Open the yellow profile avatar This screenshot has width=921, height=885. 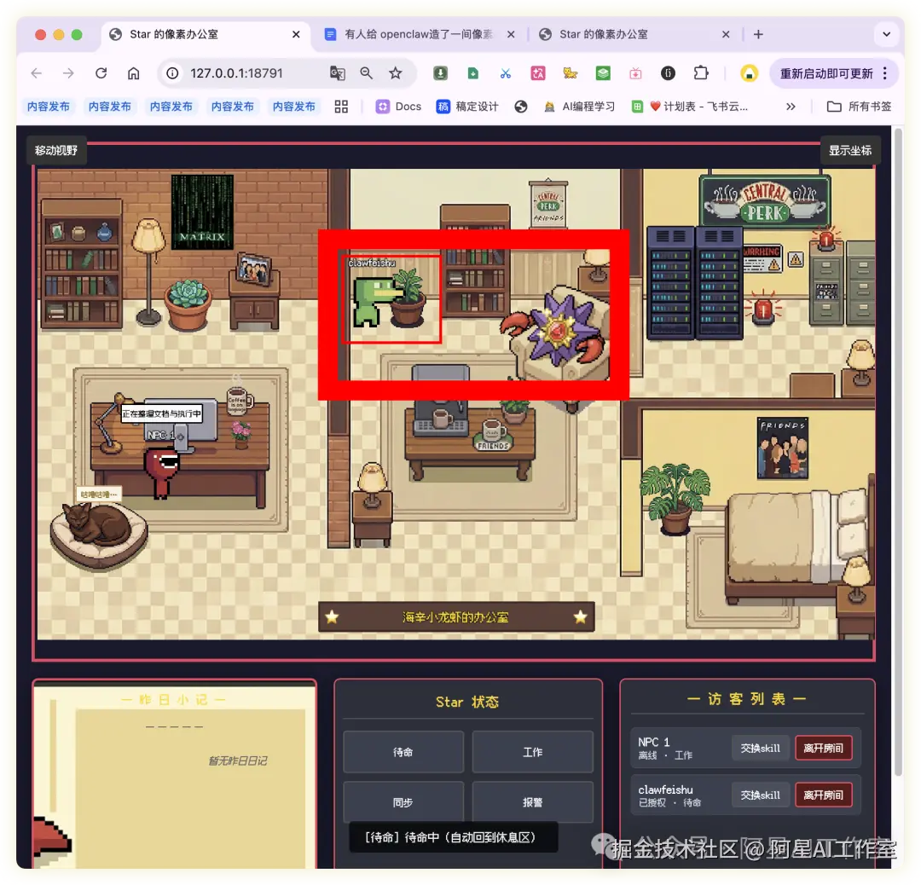[x=749, y=73]
